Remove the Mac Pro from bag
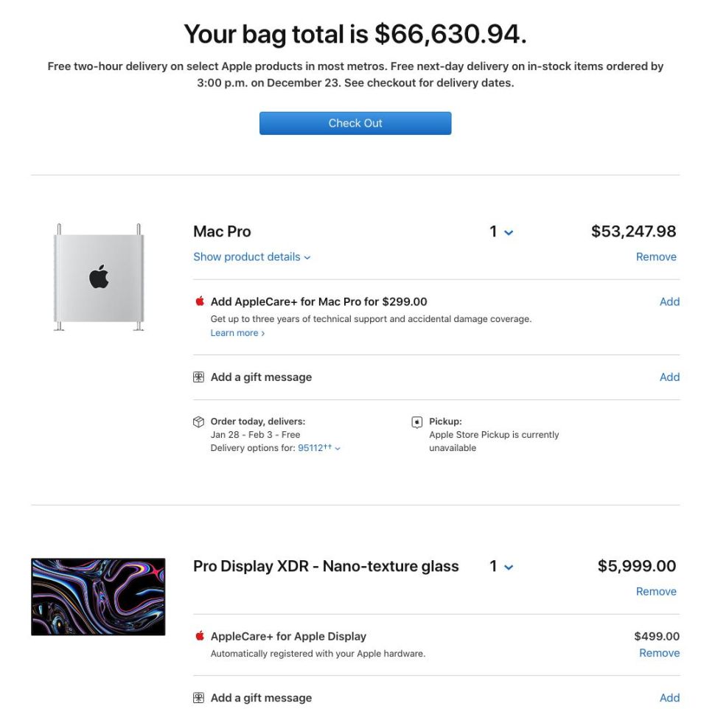Image resolution: width=715 pixels, height=709 pixels. (656, 256)
